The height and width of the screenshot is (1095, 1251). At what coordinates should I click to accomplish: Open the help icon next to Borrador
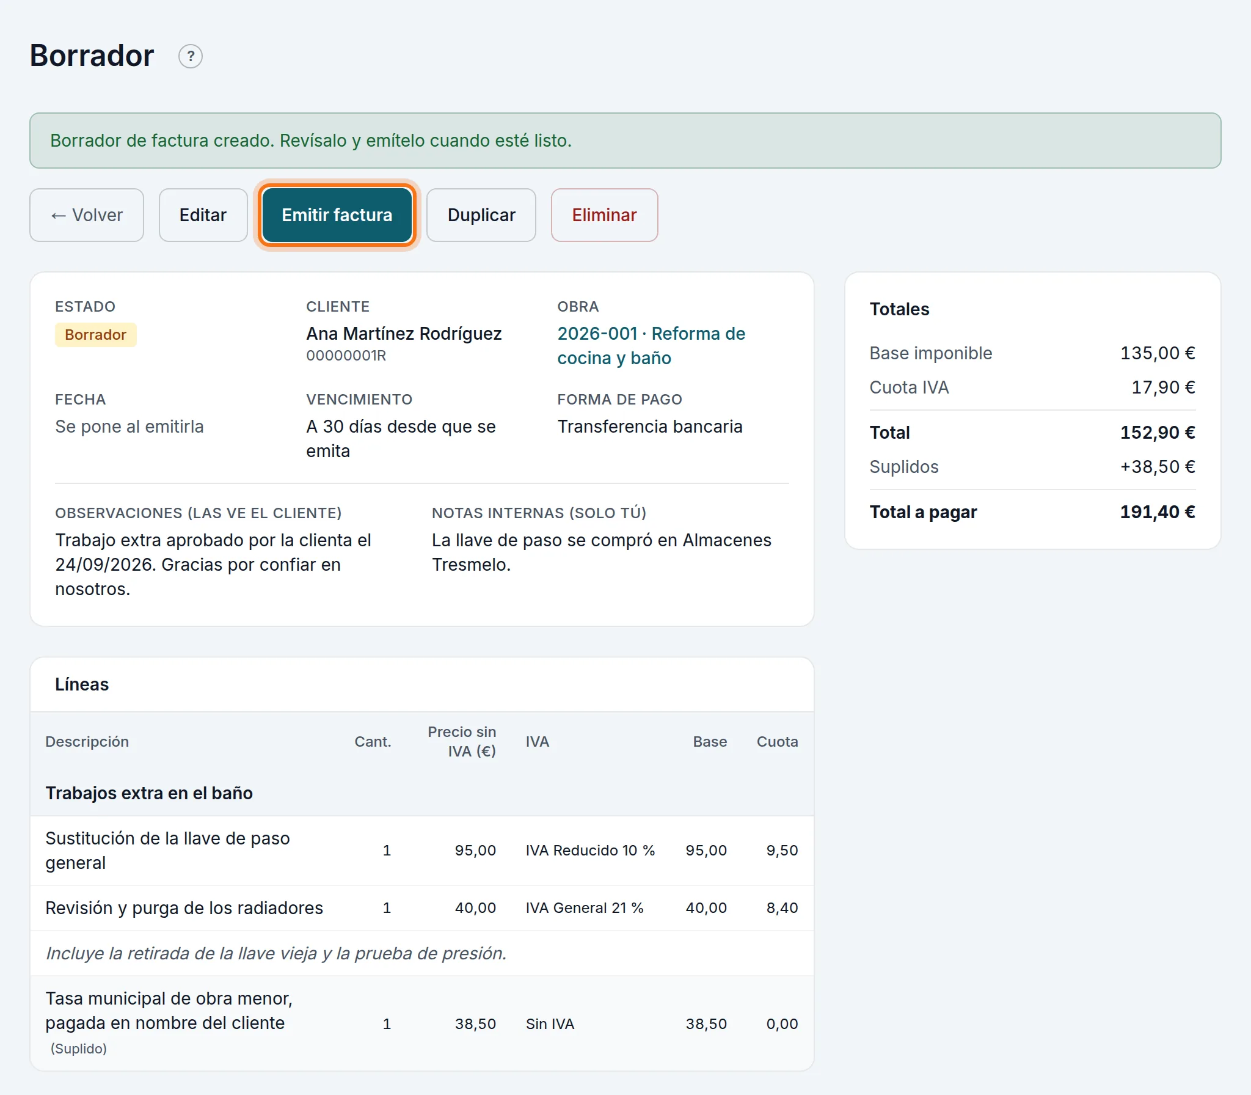(191, 56)
